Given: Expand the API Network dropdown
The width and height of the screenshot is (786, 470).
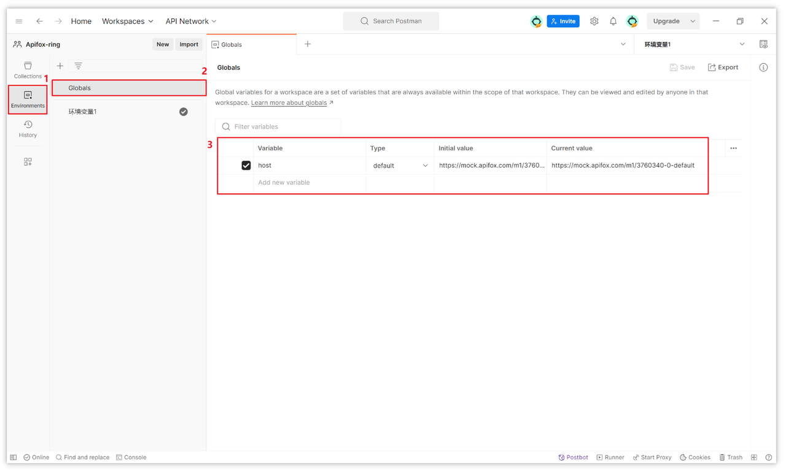Looking at the screenshot, I should [191, 21].
